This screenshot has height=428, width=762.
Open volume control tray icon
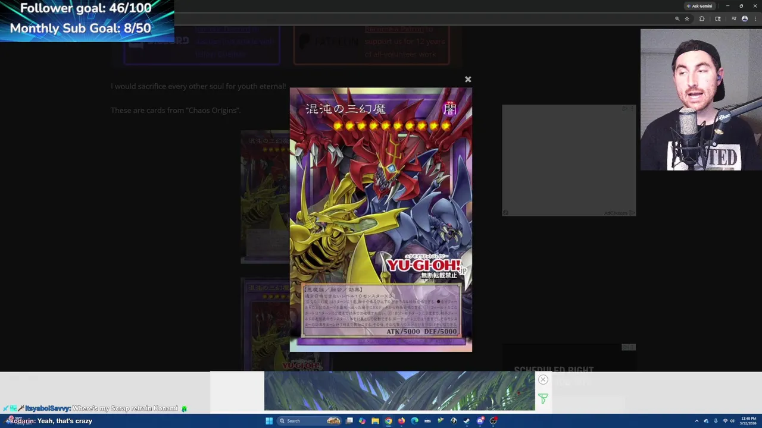(732, 421)
